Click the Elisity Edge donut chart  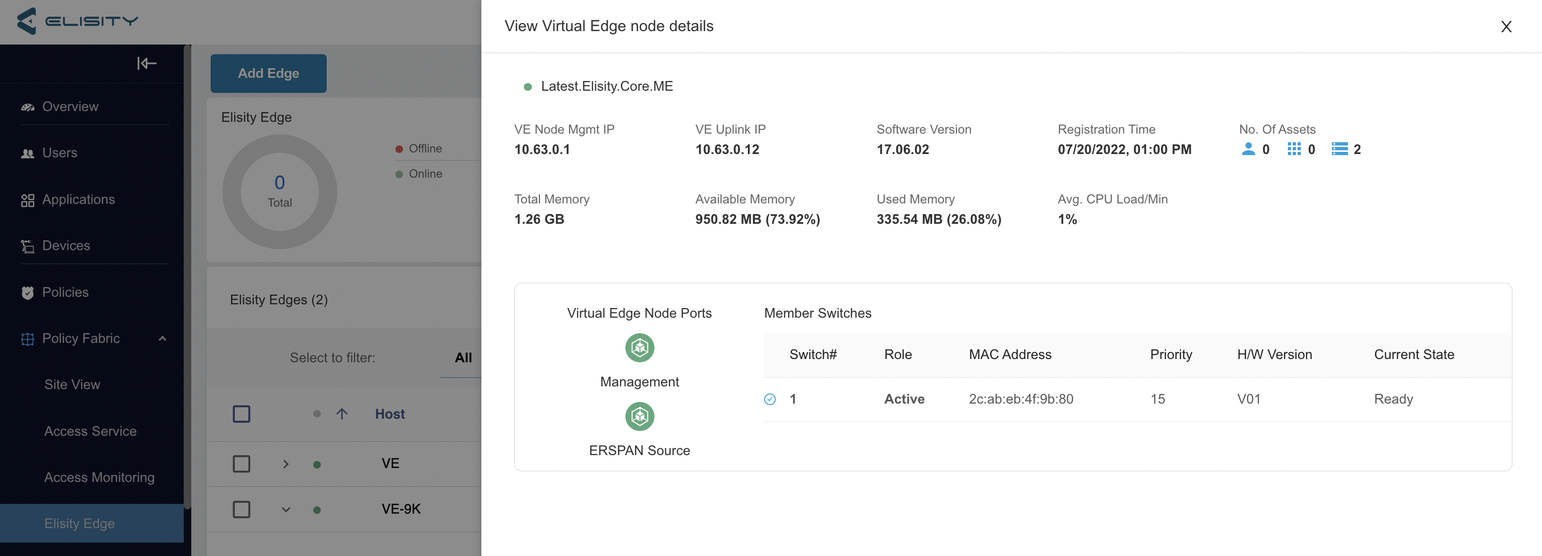pyautogui.click(x=279, y=191)
